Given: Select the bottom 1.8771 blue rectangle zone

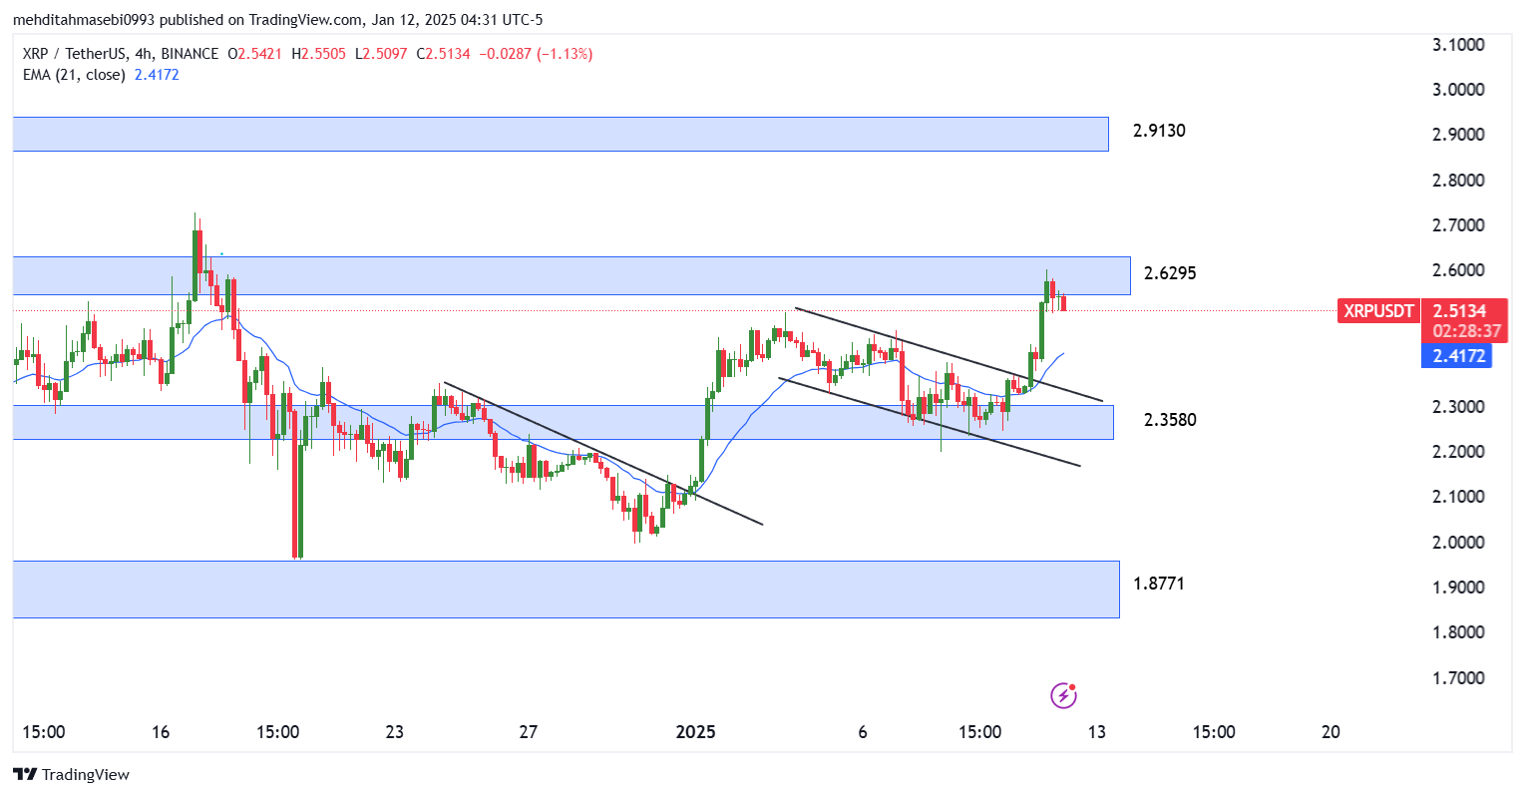Looking at the screenshot, I should click(x=567, y=589).
